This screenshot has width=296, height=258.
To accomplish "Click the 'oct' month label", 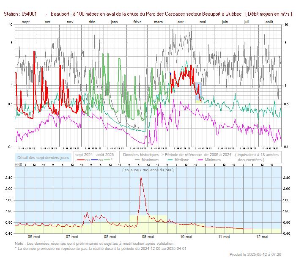I will point(47,22).
